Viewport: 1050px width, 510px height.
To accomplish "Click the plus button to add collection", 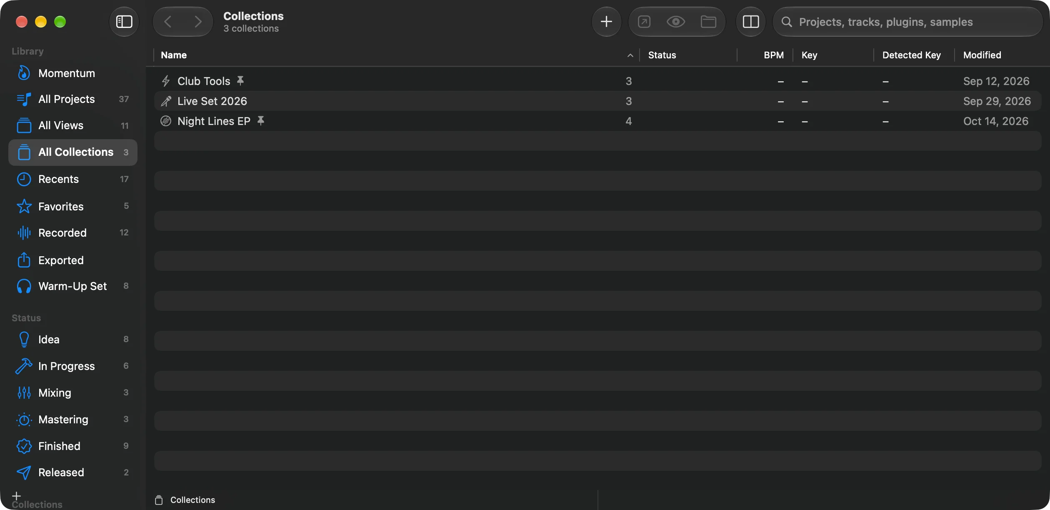I will click(606, 22).
